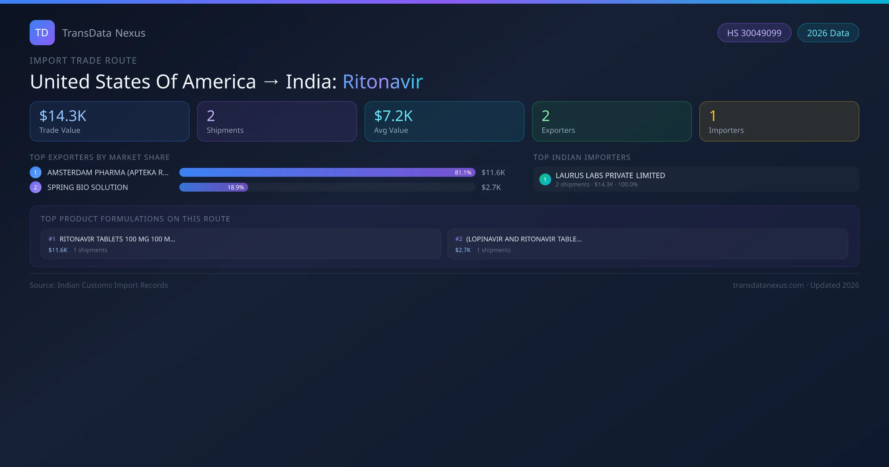Expand the truncated RITONAVIR TABLETS product name
Image resolution: width=889 pixels, height=467 pixels.
click(x=118, y=239)
